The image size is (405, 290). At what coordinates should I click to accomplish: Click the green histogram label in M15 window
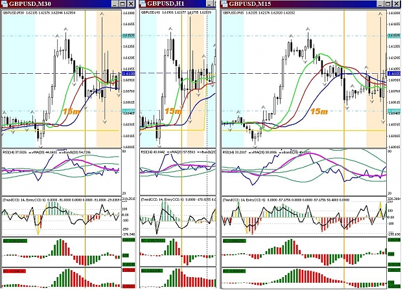coord(234,241)
